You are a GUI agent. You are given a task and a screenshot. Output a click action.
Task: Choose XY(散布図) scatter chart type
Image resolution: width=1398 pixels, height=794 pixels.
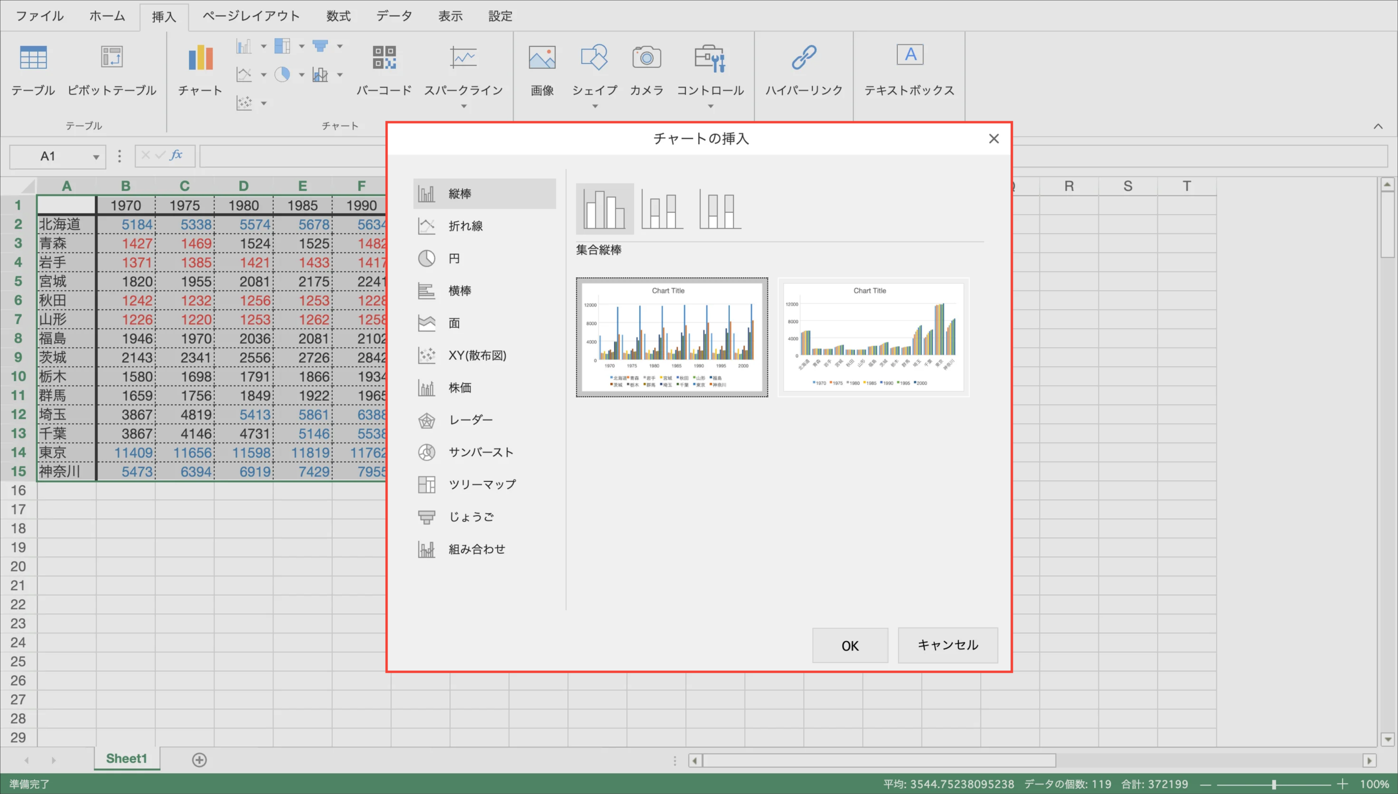476,356
